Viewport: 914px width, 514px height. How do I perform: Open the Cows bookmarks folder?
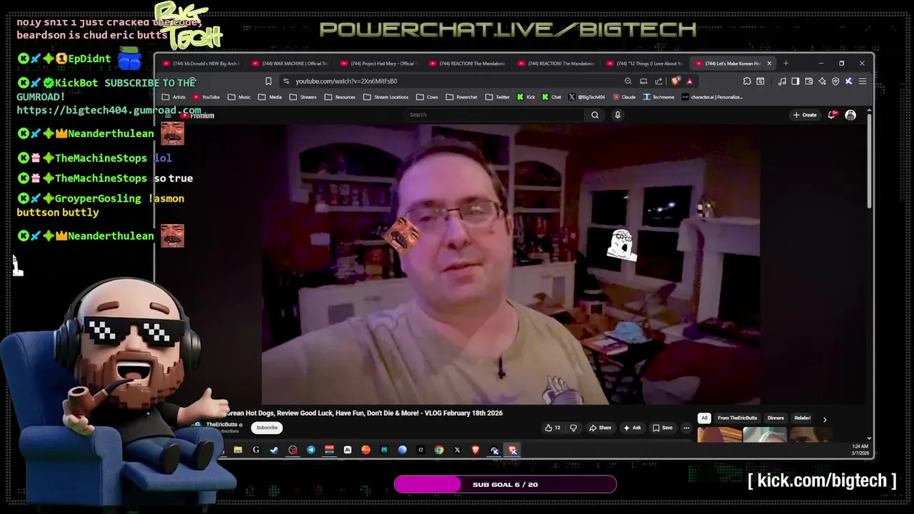tap(427, 97)
